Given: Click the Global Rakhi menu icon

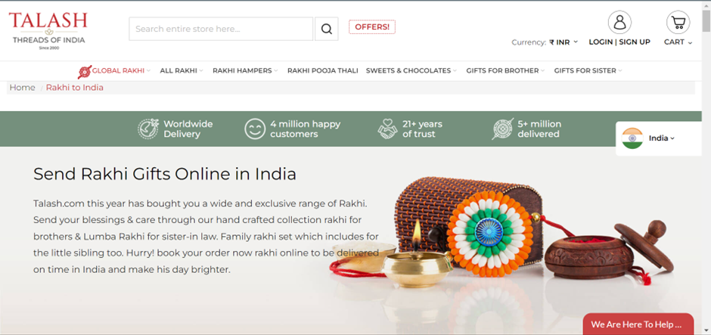Looking at the screenshot, I should pyautogui.click(x=85, y=72).
